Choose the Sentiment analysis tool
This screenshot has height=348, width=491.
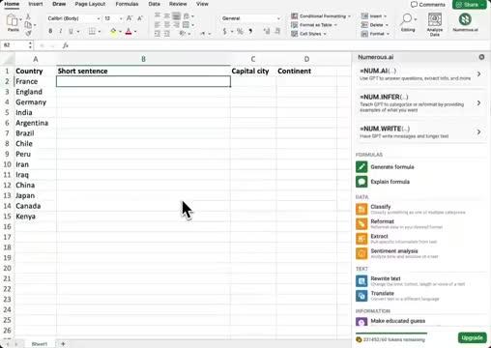point(397,253)
